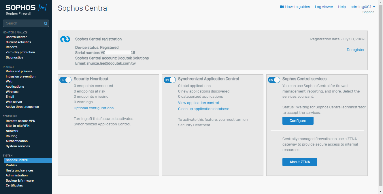The image size is (383, 194).
Task: Click Clean up application database link
Action: tap(204, 109)
